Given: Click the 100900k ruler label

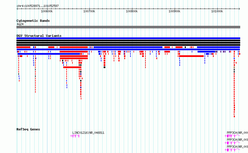Looking at the screenshot, I should point(174,11).
